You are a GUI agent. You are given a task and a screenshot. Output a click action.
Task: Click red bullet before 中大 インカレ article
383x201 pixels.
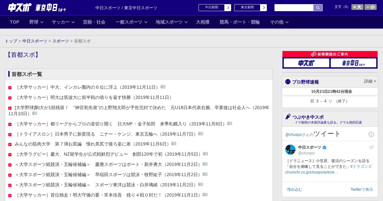[10, 87]
